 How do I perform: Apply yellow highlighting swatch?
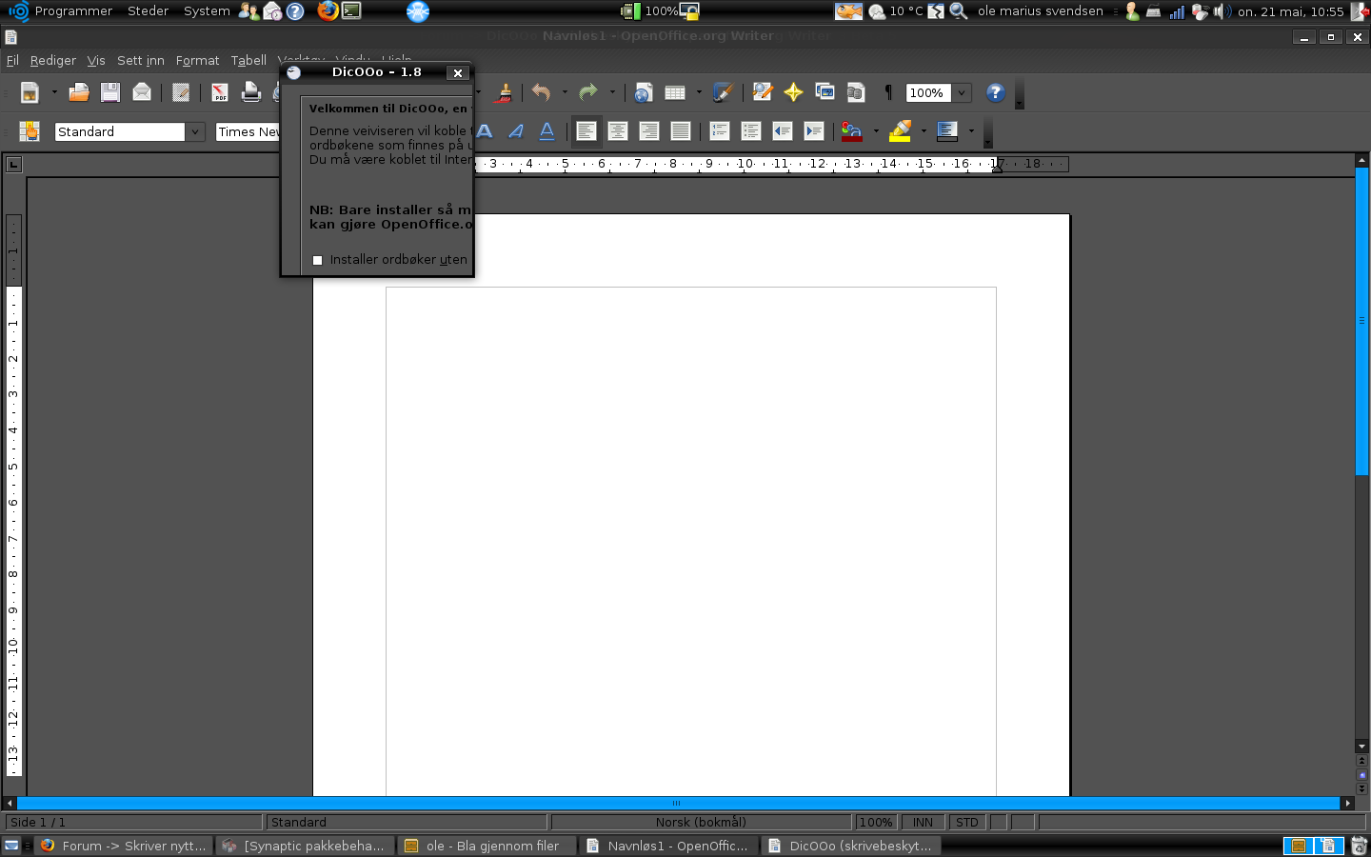pyautogui.click(x=900, y=131)
